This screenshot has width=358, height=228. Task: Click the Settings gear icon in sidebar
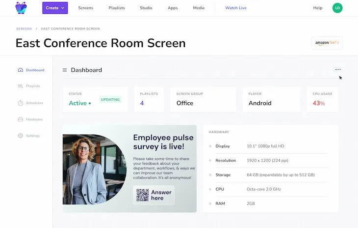coord(20,136)
